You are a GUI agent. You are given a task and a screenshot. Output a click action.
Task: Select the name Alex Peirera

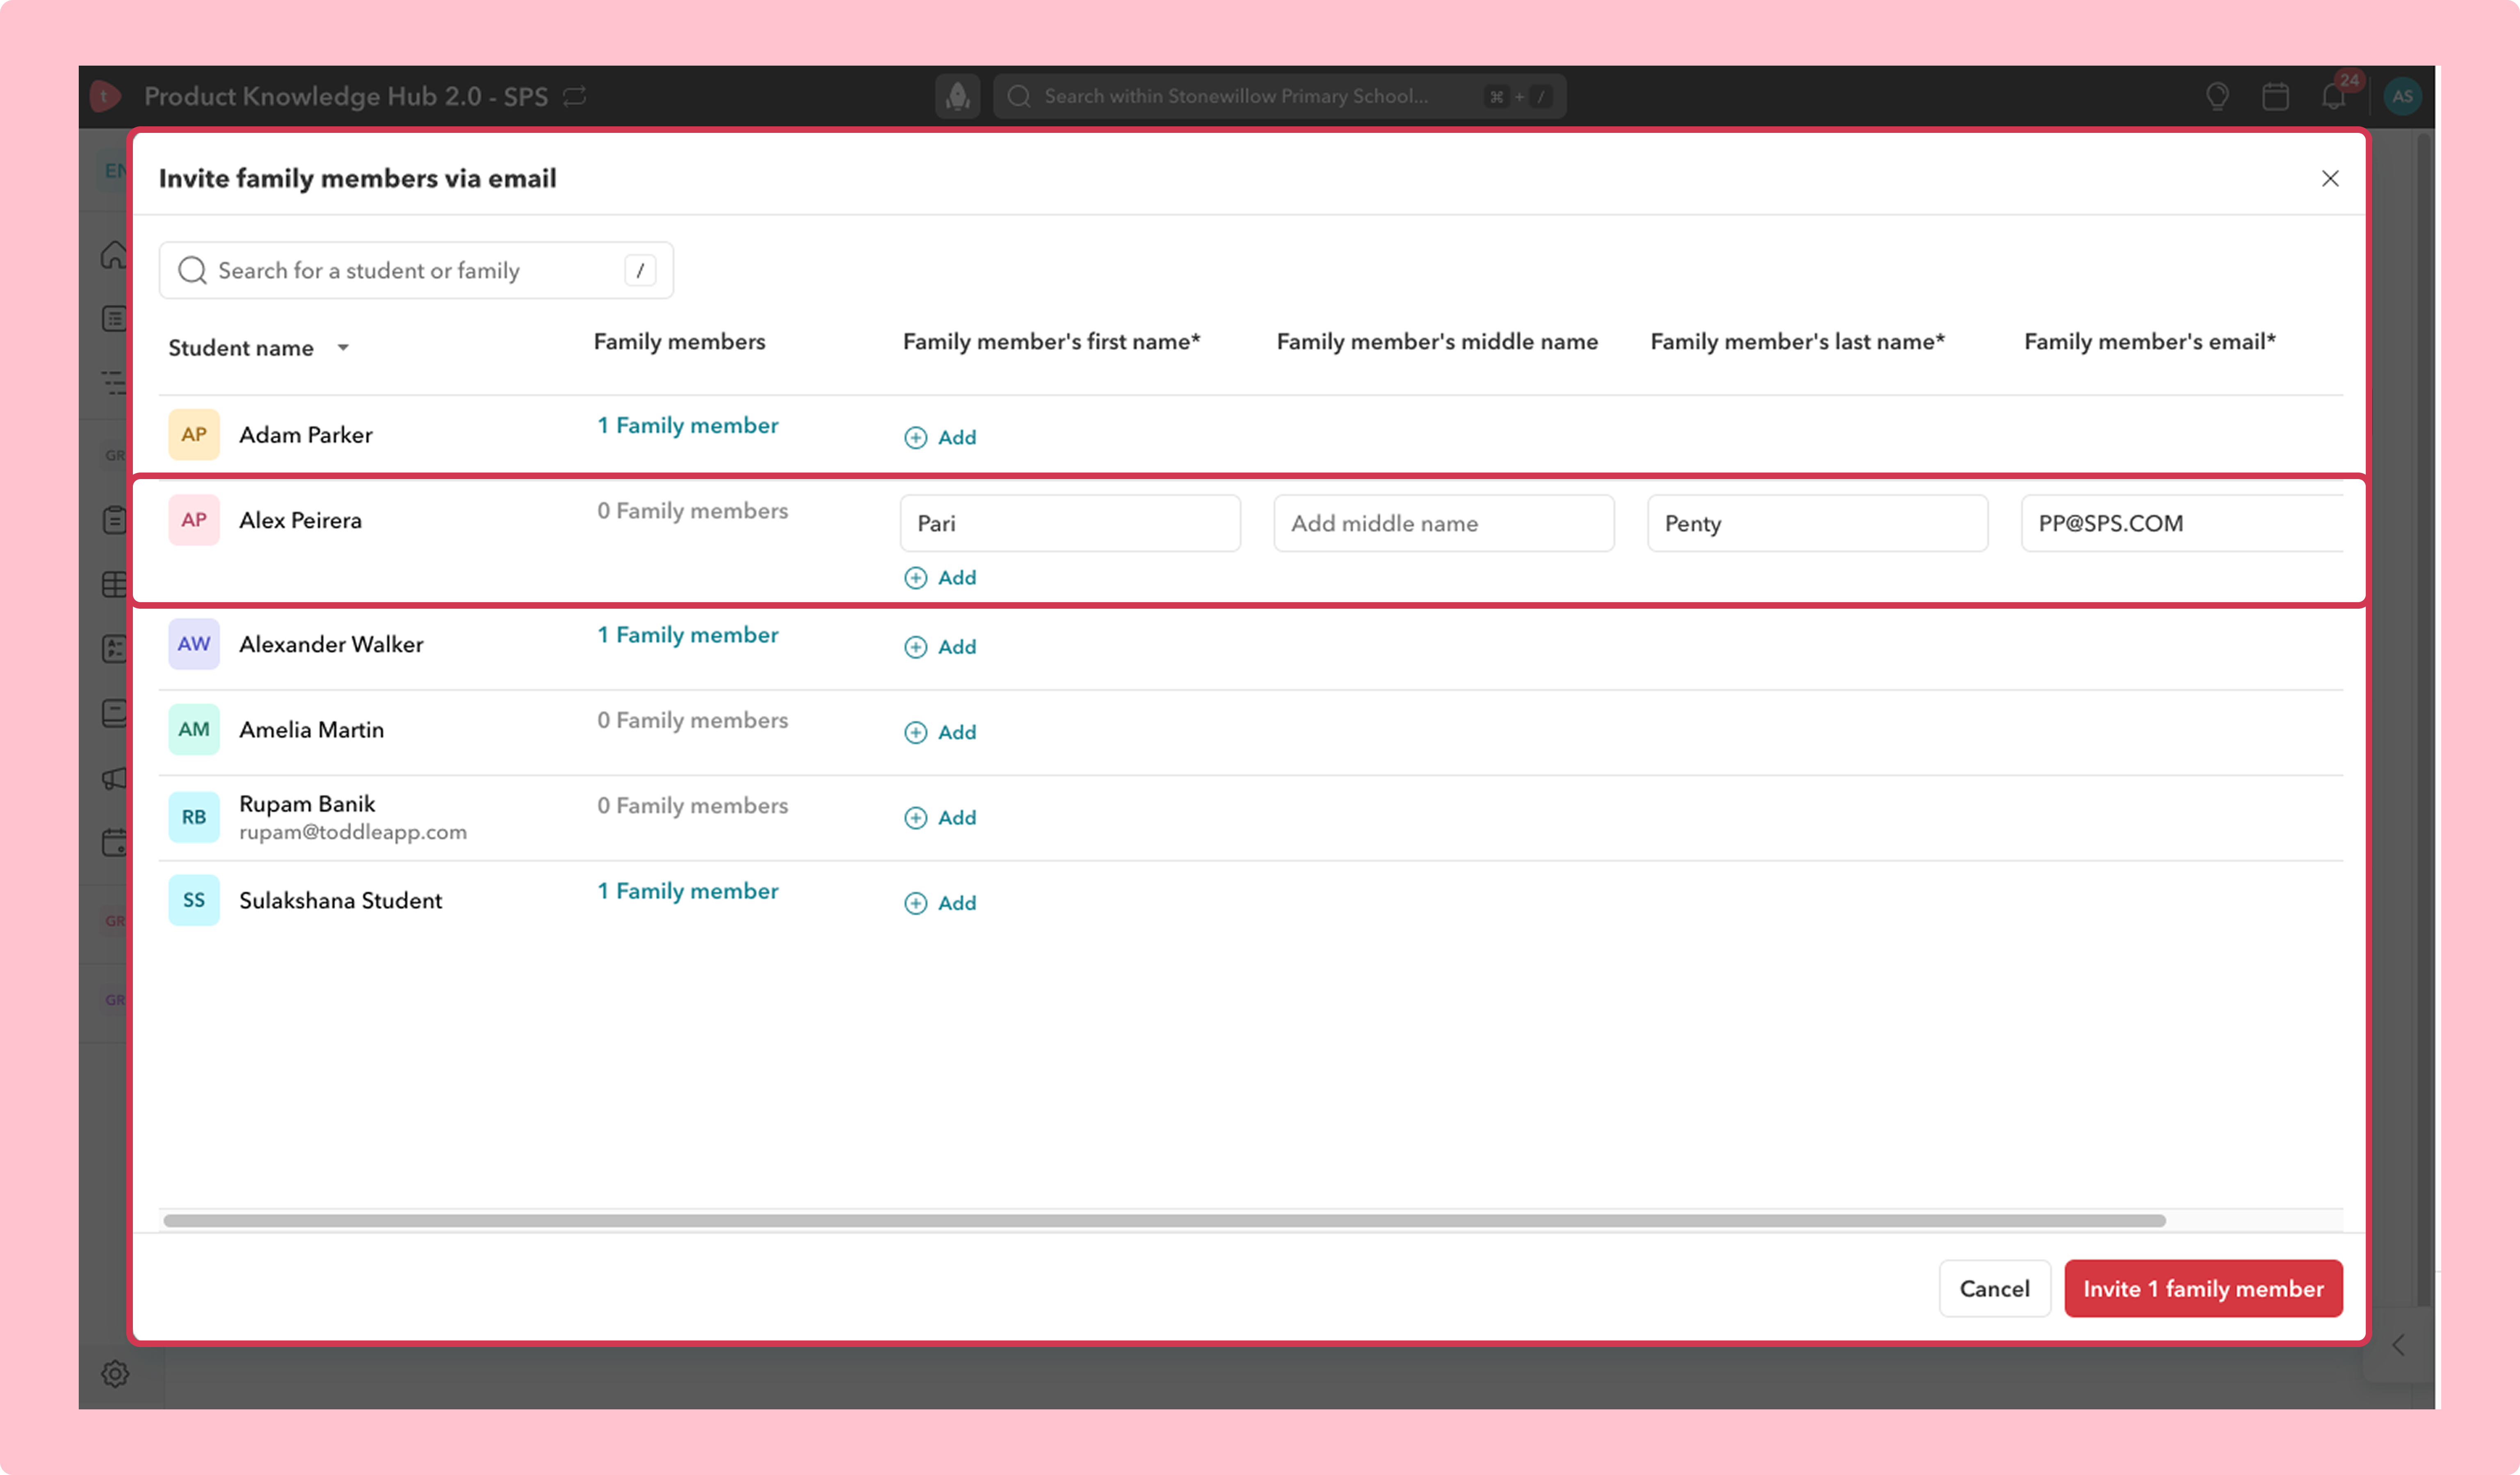[301, 520]
